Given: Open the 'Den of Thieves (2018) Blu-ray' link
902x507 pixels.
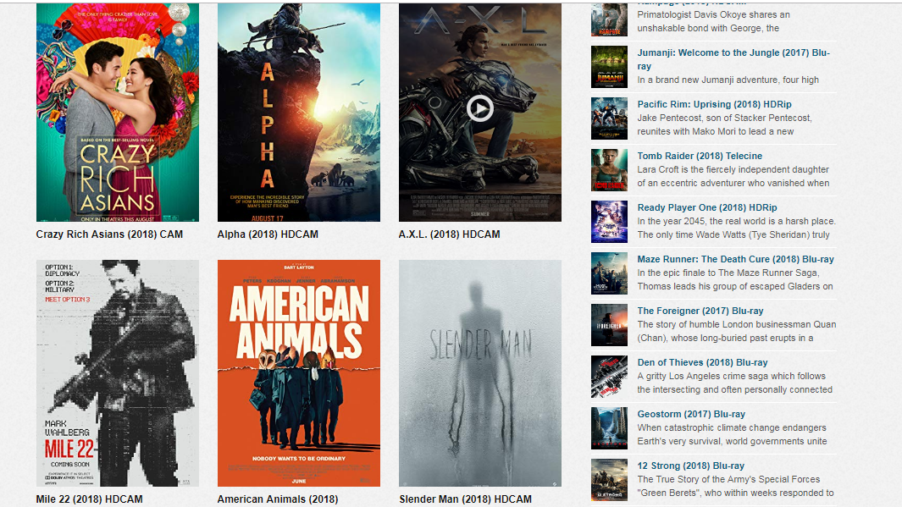Looking at the screenshot, I should pos(702,363).
